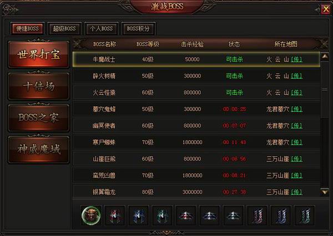
Task: Click the scrollbar down arrow
Action: tap(325, 192)
